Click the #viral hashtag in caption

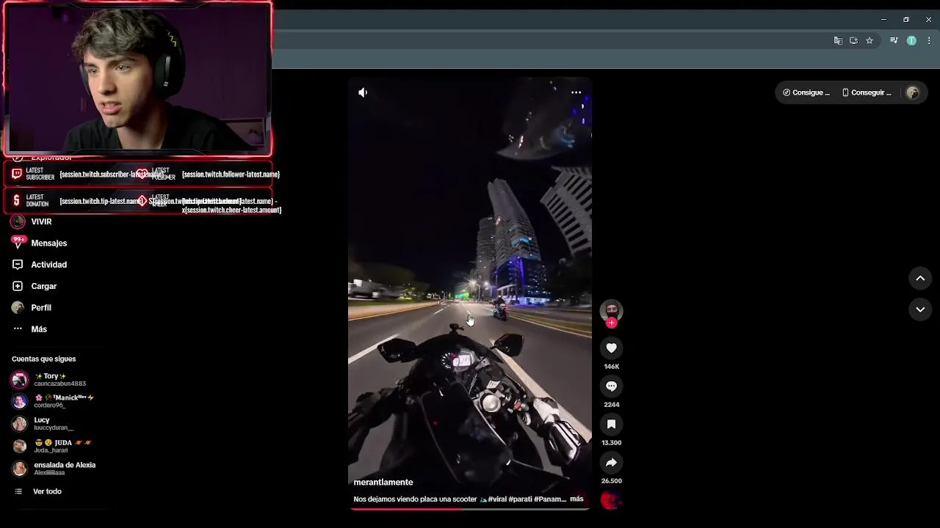coord(497,499)
